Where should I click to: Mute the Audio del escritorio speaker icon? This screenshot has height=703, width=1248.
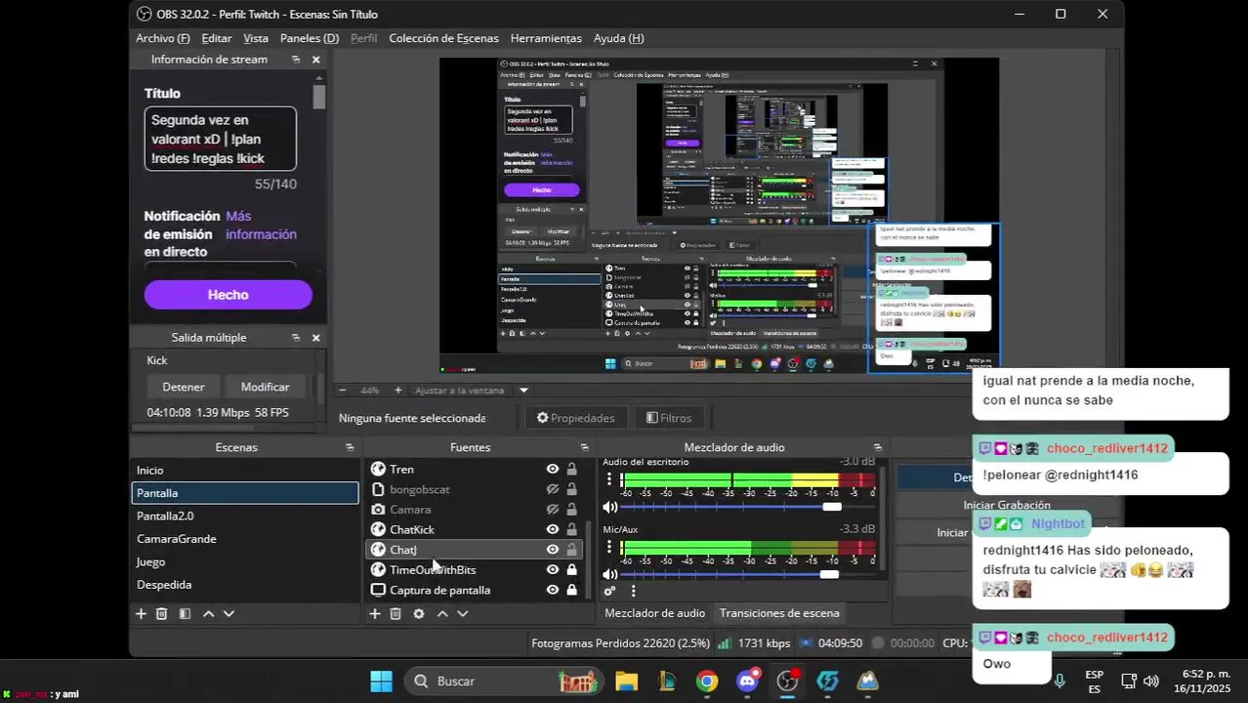[610, 507]
